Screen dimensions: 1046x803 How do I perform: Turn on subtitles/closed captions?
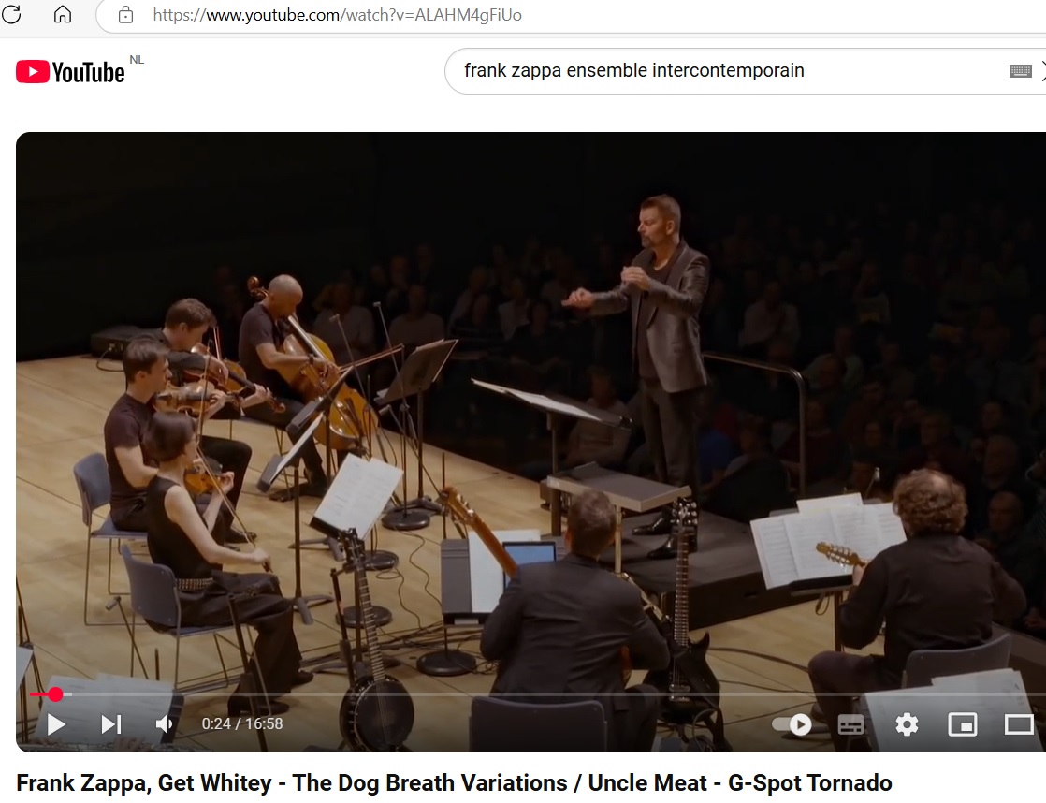[x=850, y=724]
